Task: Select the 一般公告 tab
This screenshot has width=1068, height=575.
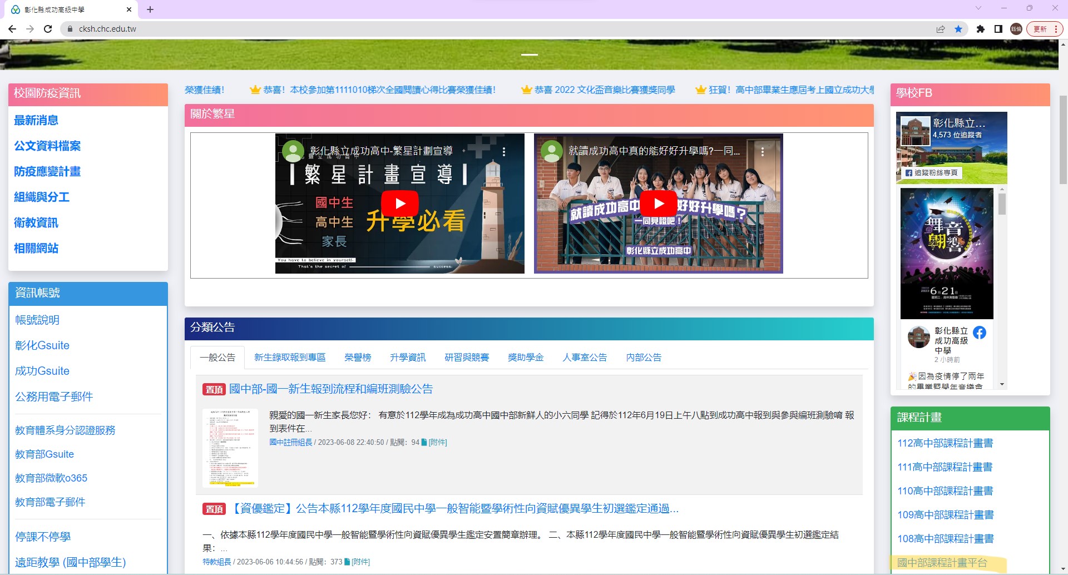Action: point(217,358)
